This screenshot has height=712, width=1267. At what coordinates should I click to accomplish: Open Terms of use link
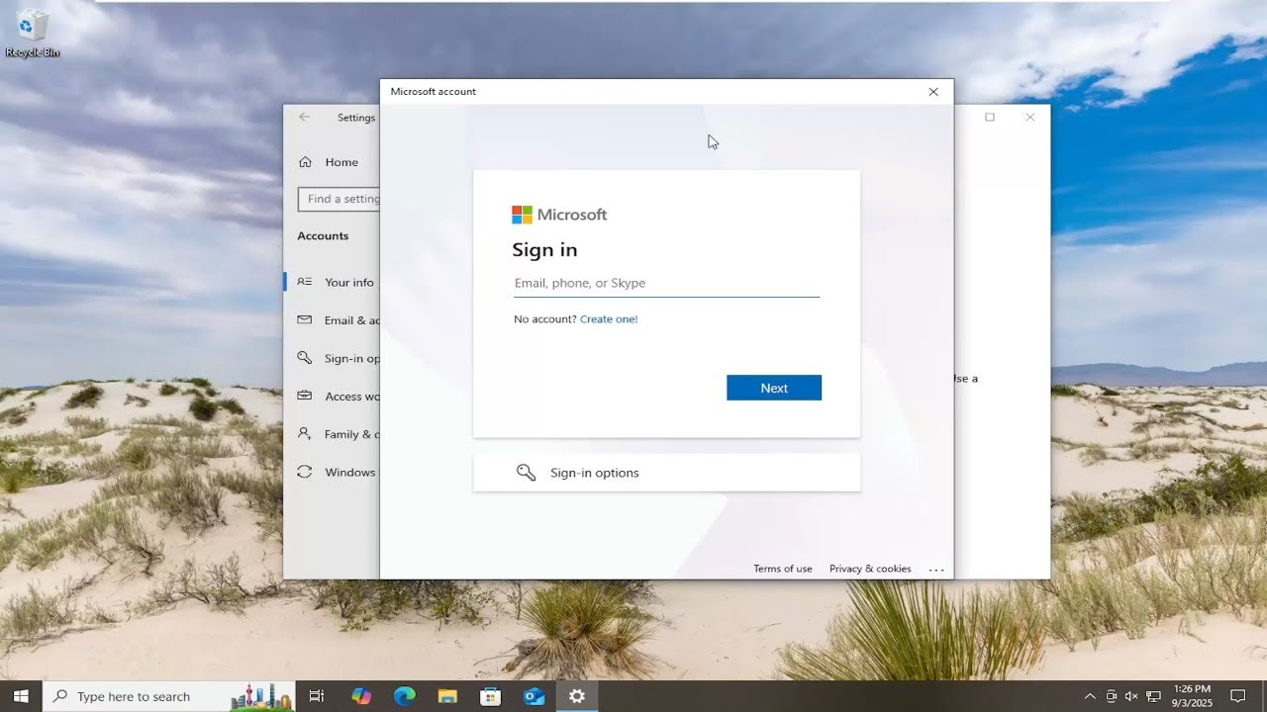click(783, 569)
